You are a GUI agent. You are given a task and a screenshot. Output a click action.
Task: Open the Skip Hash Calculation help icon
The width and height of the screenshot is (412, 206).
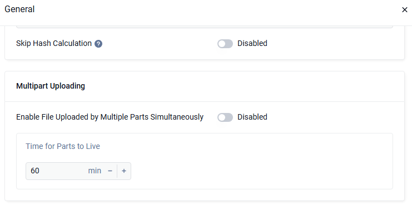pos(98,44)
